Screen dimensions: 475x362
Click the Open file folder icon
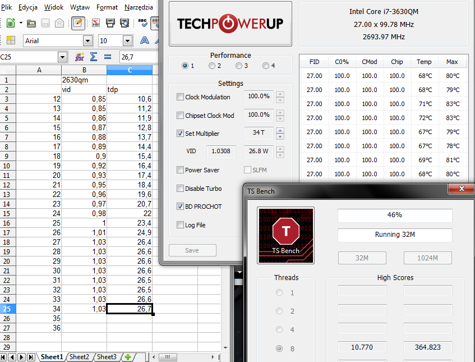[x=31, y=23]
